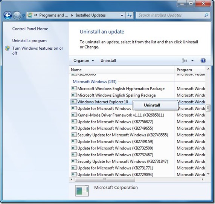Sort by the Name column header
Viewport: 215px width, 204px height.
pyautogui.click(x=122, y=70)
